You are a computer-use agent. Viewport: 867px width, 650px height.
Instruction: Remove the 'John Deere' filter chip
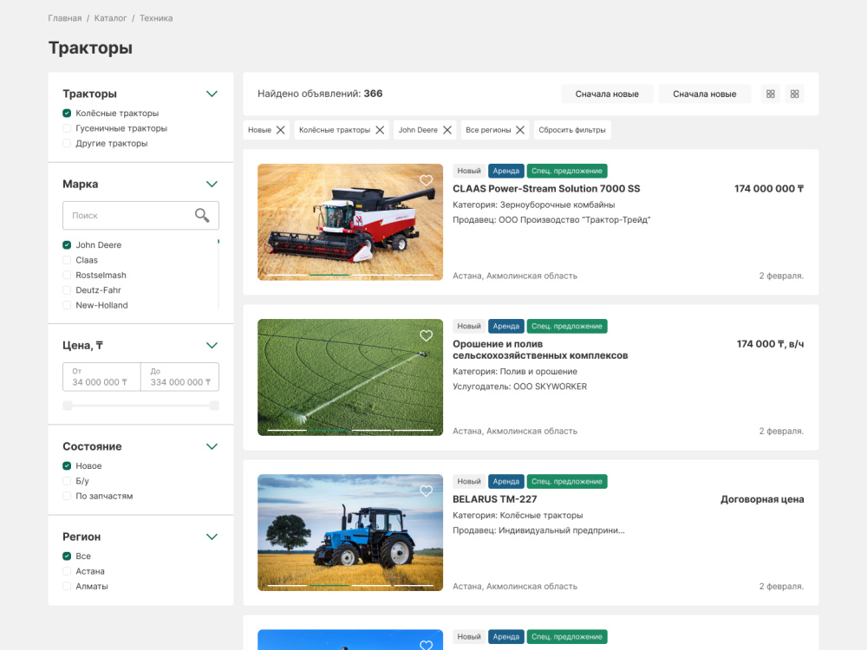[x=447, y=130]
